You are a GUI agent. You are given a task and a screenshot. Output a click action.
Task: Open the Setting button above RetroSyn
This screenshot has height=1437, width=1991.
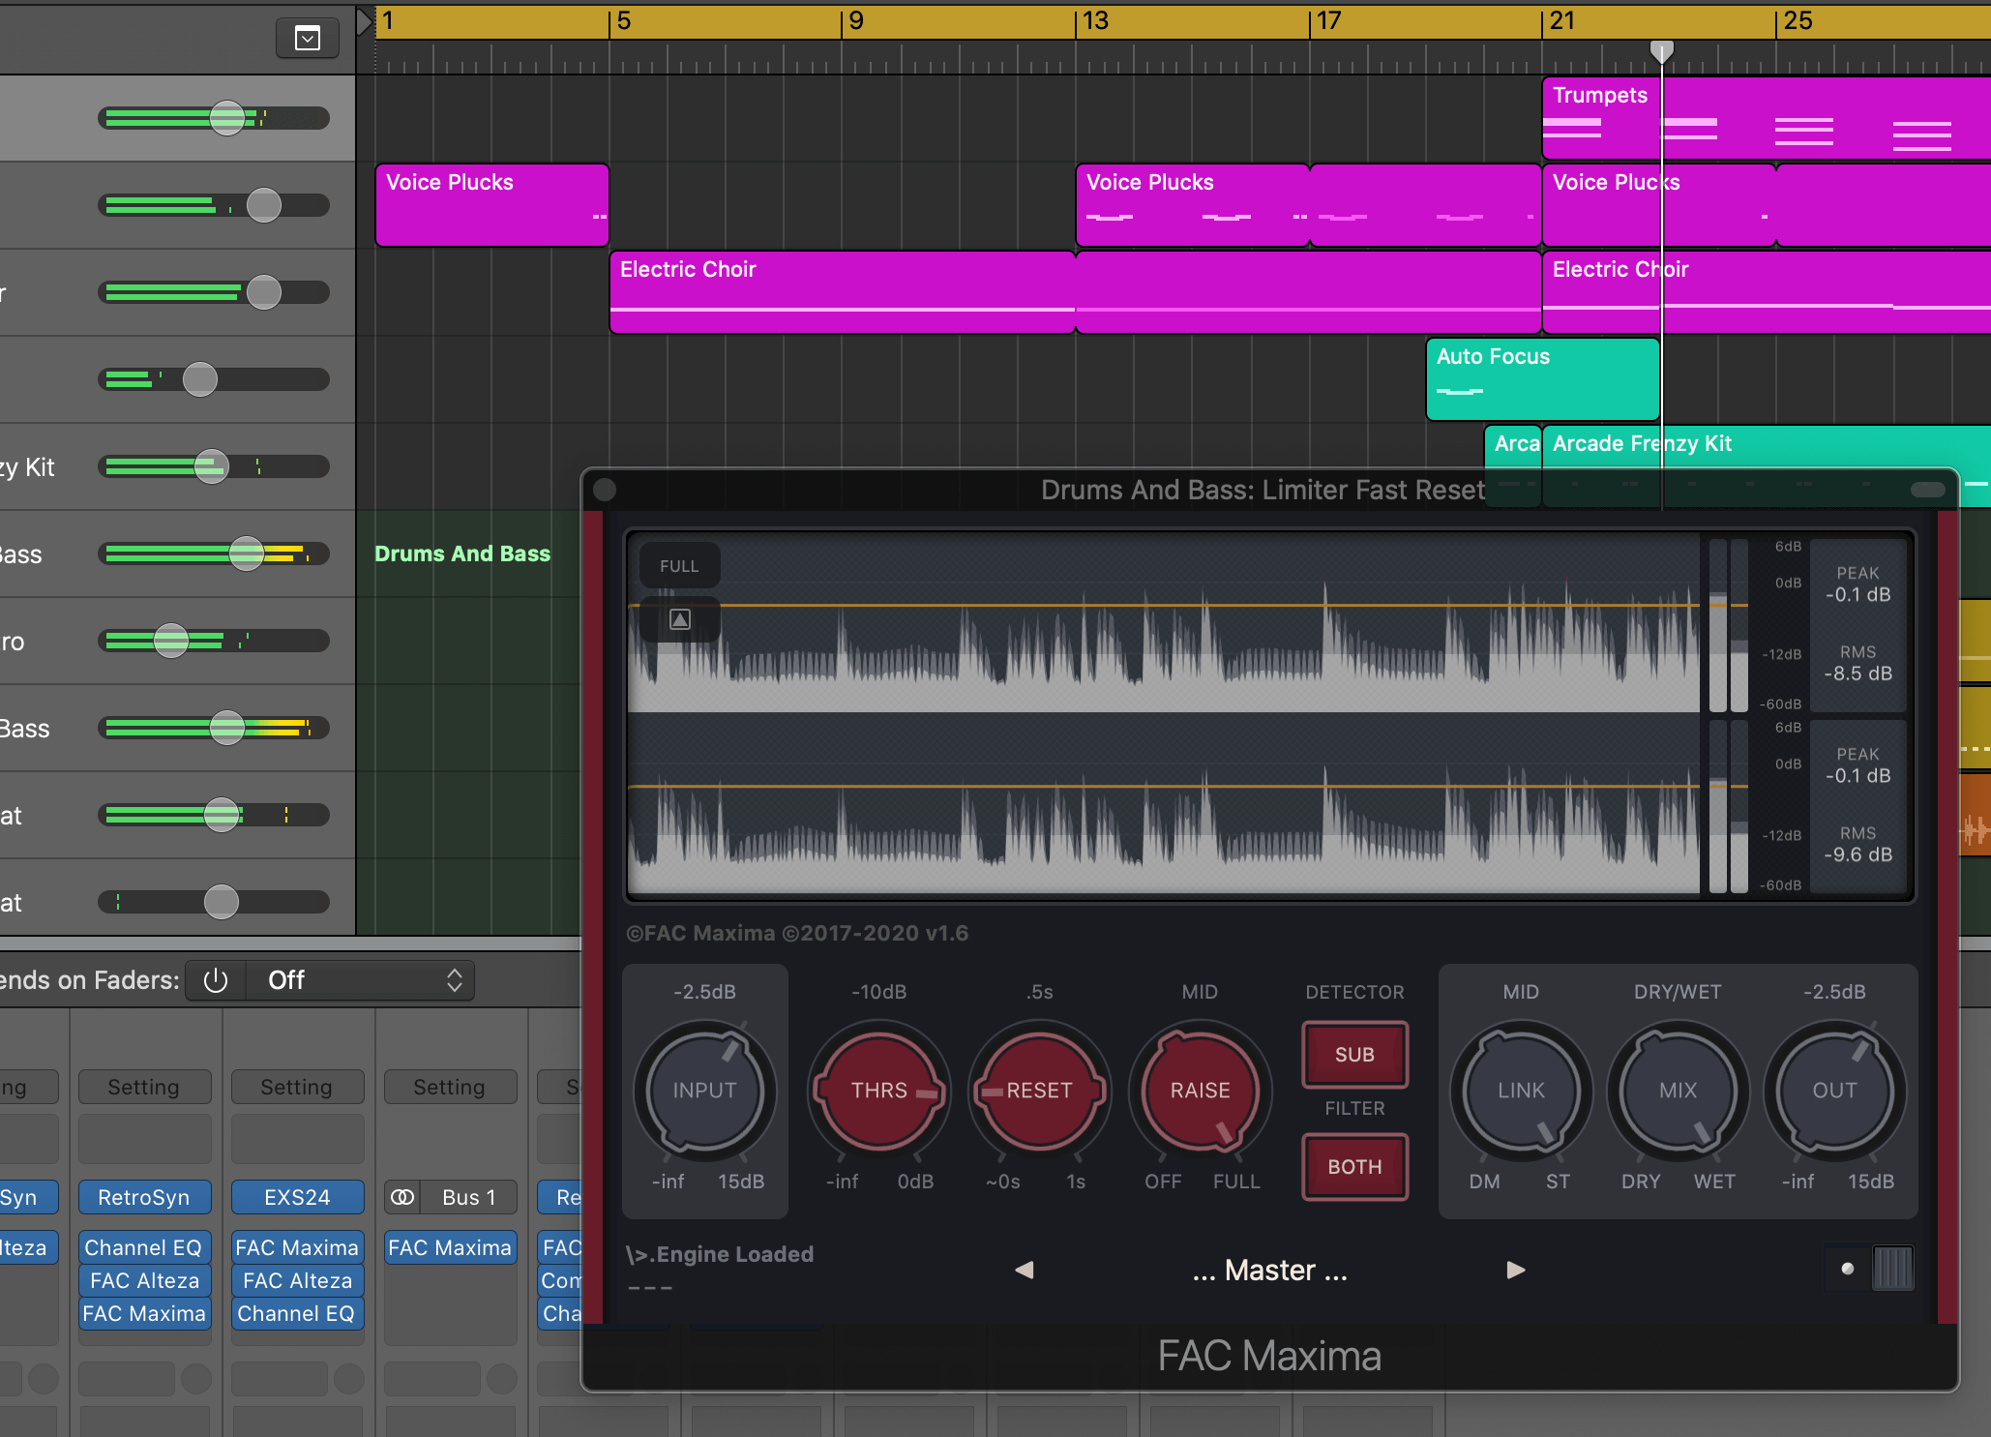144,1087
